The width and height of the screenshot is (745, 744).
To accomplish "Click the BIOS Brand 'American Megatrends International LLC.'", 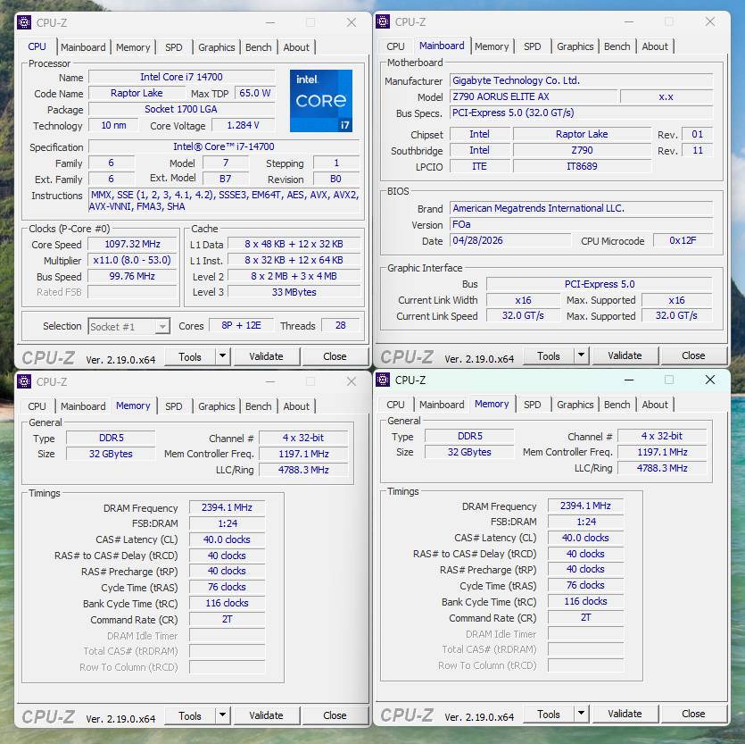I will 581,208.
